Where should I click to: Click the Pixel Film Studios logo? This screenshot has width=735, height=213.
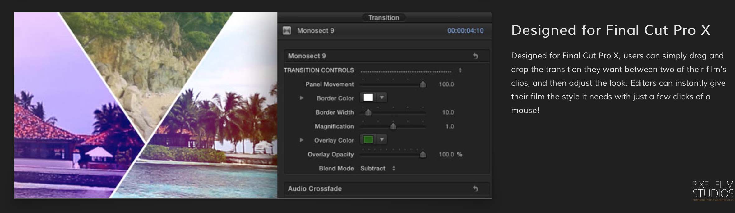click(713, 190)
